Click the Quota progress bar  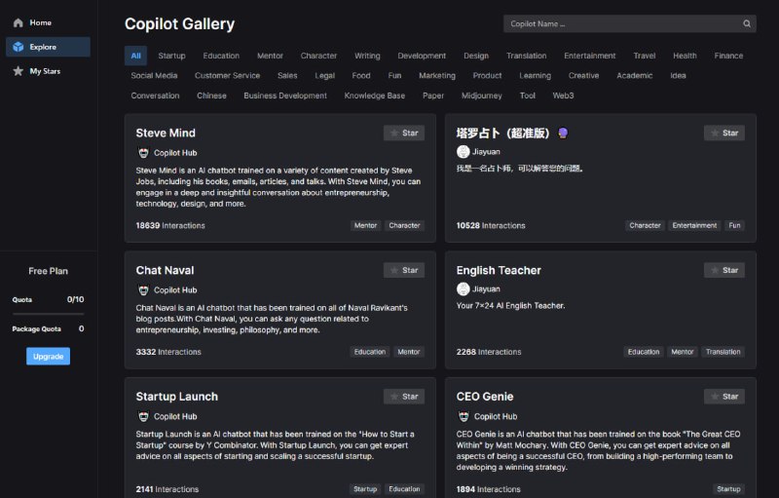pyautogui.click(x=48, y=314)
